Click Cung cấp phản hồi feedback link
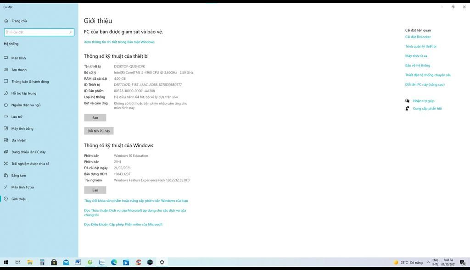 [427, 108]
